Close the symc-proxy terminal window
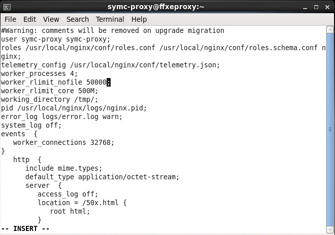Screen dimensions: 335x235 point(326,7)
